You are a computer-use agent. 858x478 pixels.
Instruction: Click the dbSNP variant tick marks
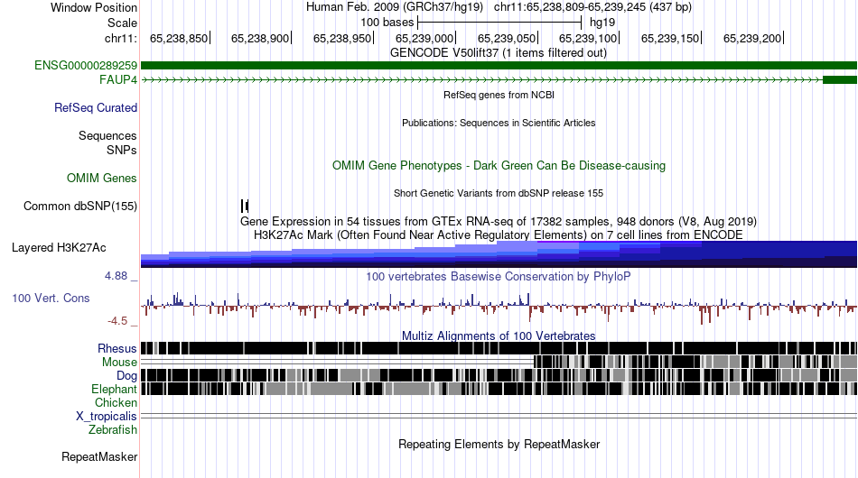(245, 206)
